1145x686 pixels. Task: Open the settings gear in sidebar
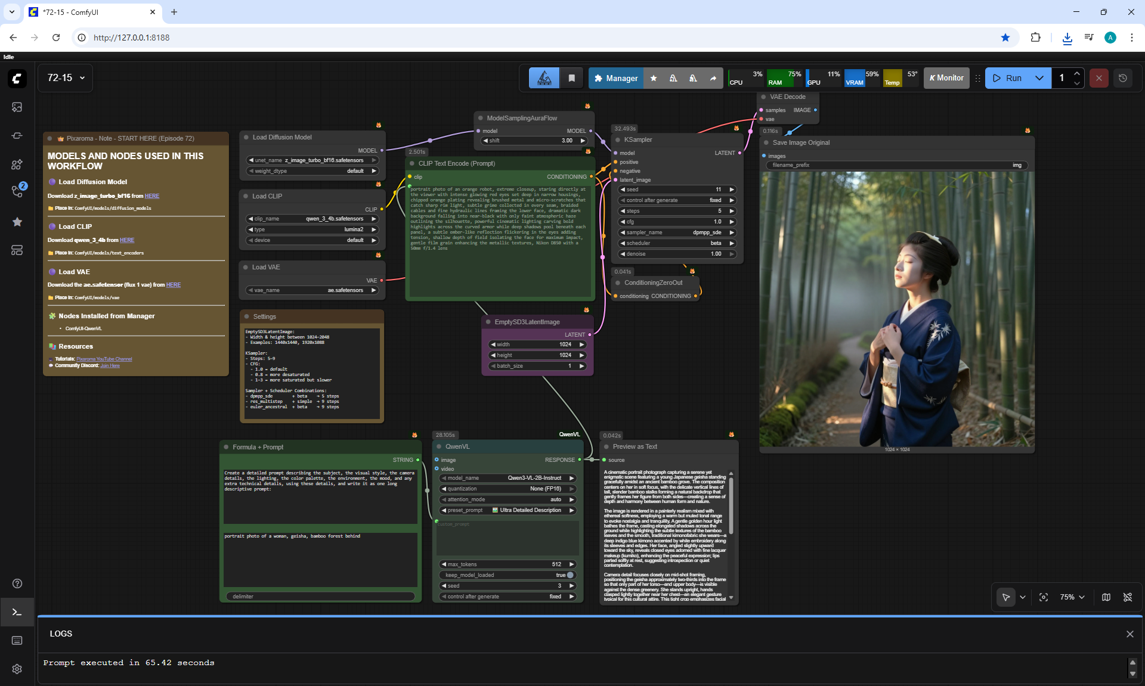(17, 669)
